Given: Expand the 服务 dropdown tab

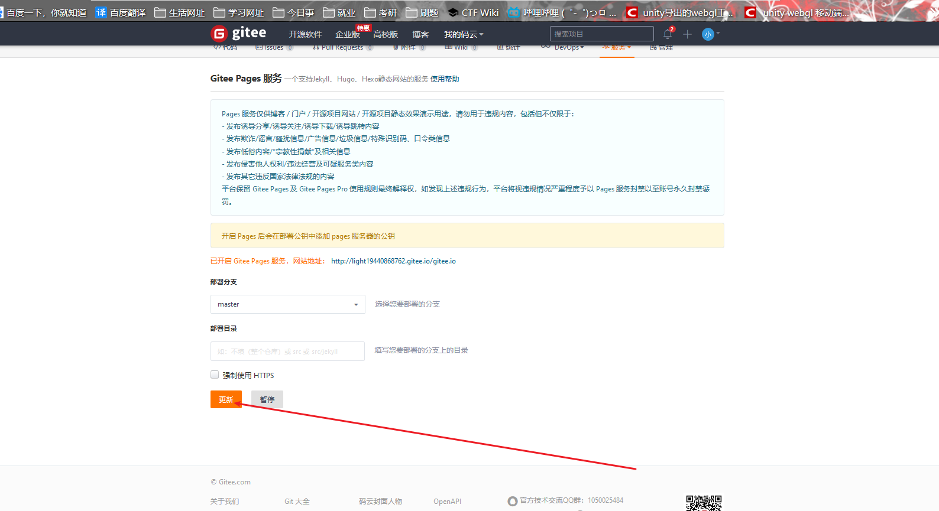Looking at the screenshot, I should [x=617, y=47].
